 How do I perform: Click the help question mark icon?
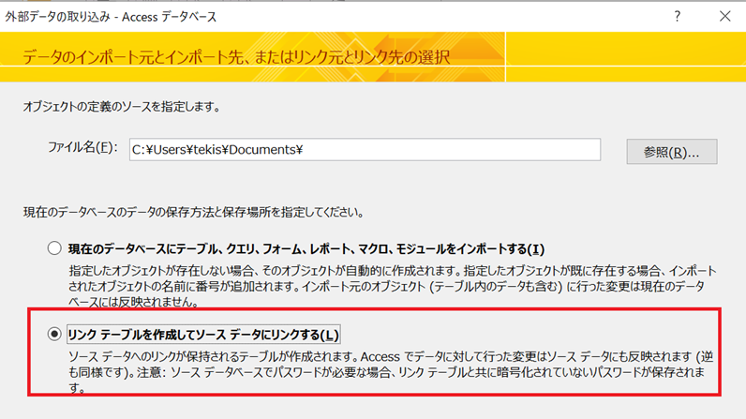pos(678,16)
